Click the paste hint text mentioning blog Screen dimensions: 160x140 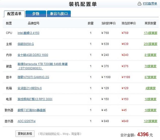coord(59,134)
